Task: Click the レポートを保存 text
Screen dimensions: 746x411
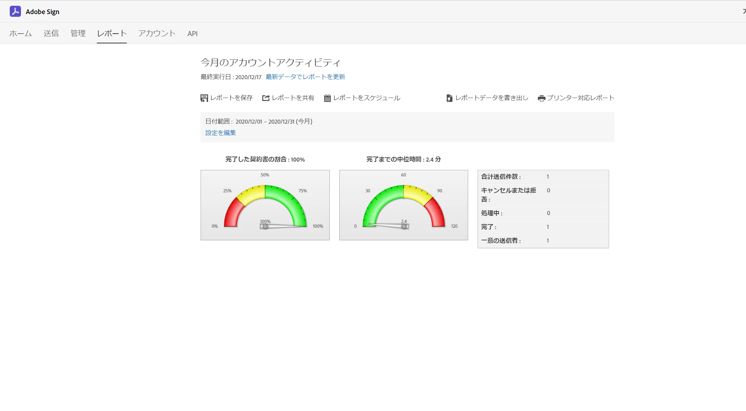Action: tap(231, 98)
